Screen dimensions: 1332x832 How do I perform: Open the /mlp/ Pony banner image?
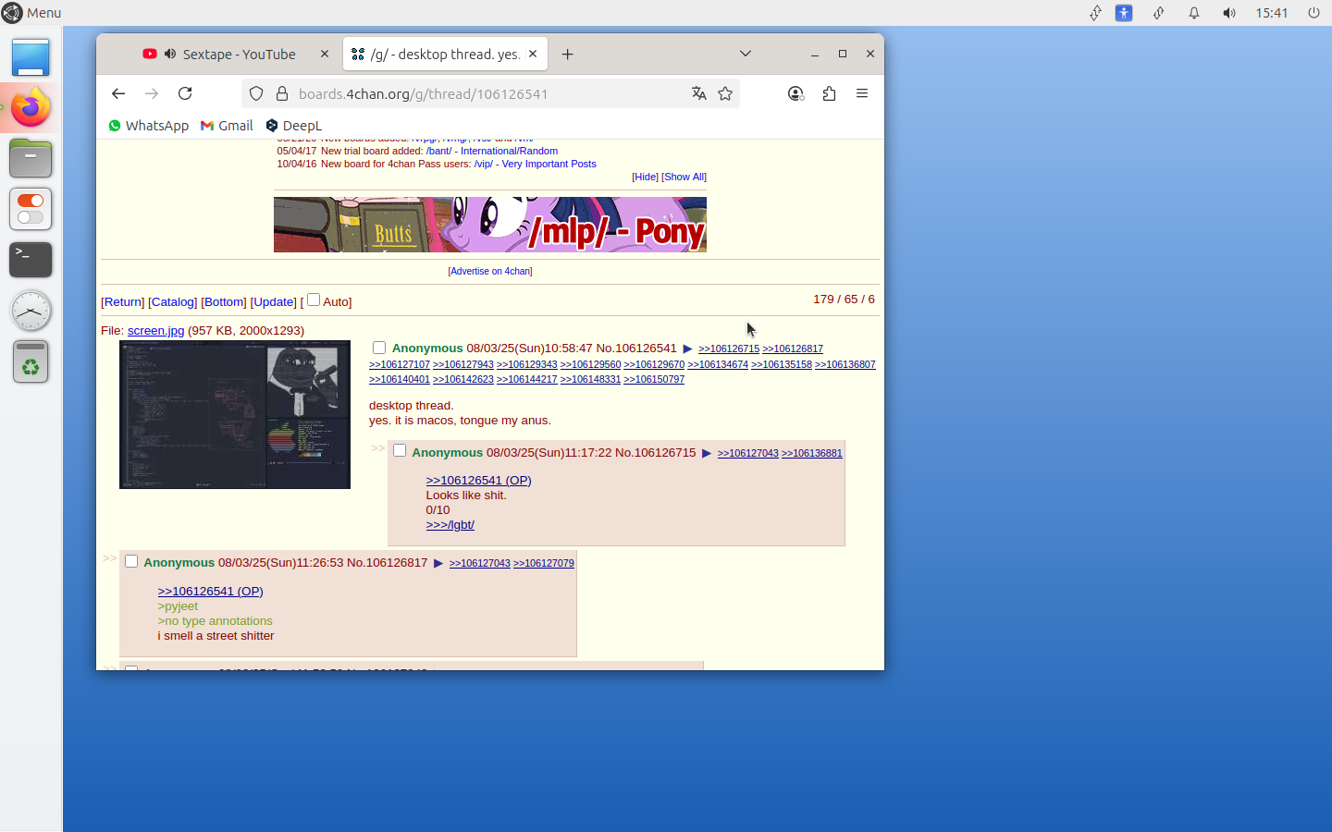[490, 225]
